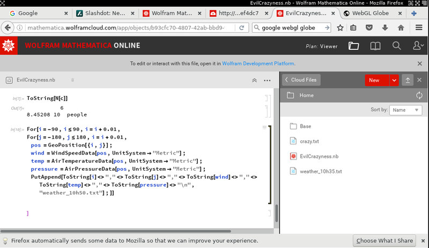This screenshot has height=248, width=429.
Task: Open weather_10h35.txt in file list
Action: click(x=321, y=171)
